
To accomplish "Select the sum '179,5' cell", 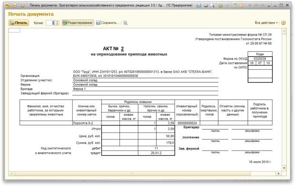I will click(166, 143).
